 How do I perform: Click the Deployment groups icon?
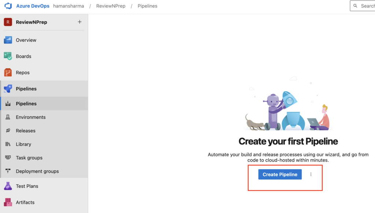click(8, 171)
